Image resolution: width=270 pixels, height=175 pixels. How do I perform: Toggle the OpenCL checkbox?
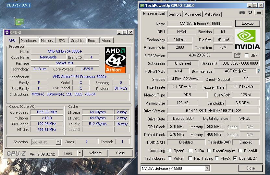pos(170,151)
